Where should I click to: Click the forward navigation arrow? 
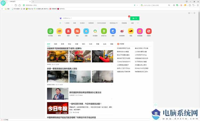pyautogui.click(x=12, y=5)
